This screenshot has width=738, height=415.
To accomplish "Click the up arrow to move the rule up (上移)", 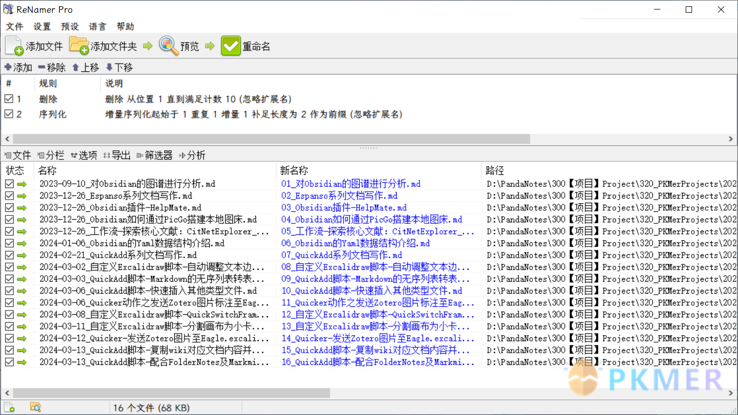I will [76, 67].
